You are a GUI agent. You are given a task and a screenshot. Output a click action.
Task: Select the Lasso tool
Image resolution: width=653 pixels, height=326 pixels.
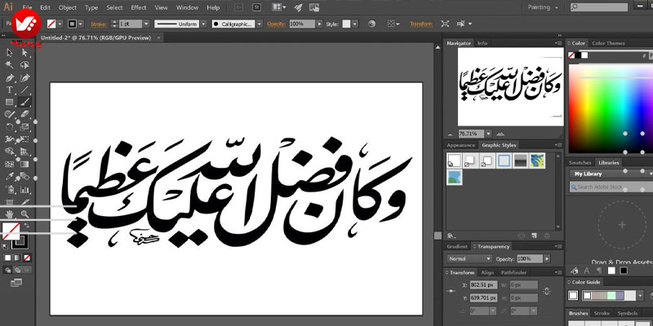(24, 65)
